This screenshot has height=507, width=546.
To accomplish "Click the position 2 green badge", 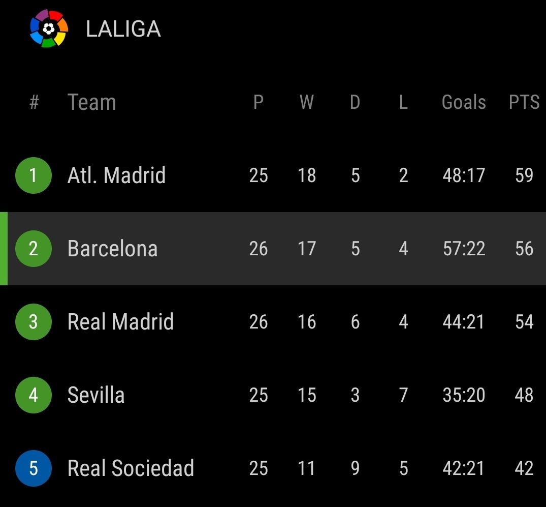I will pos(34,249).
